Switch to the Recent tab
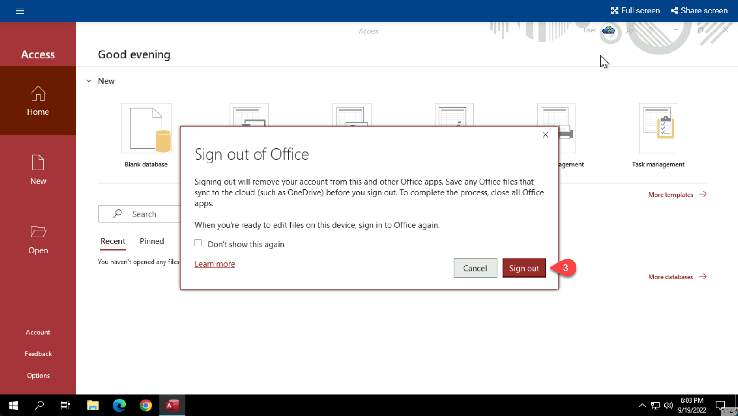 (113, 241)
